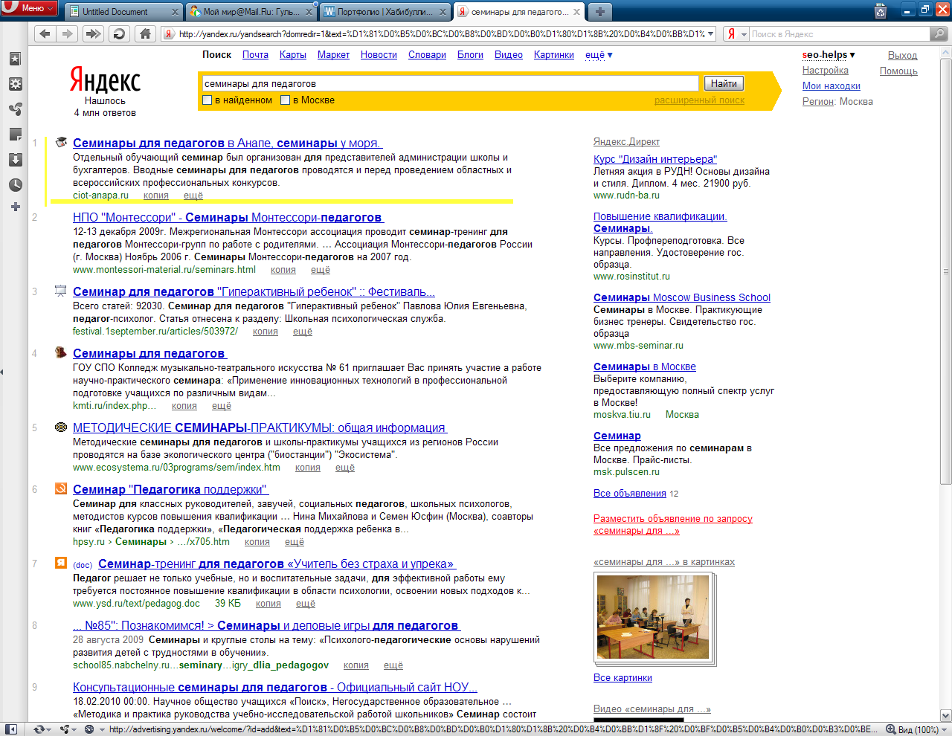Click the Fast Forward button

point(93,33)
